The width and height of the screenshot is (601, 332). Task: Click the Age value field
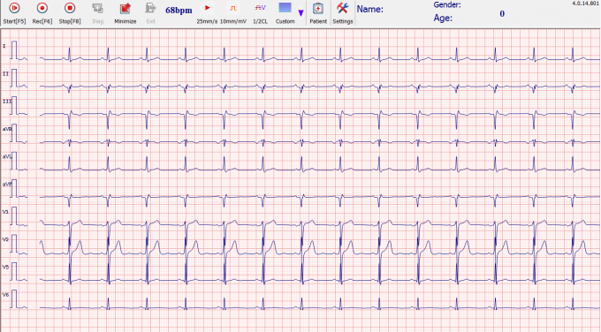[502, 14]
